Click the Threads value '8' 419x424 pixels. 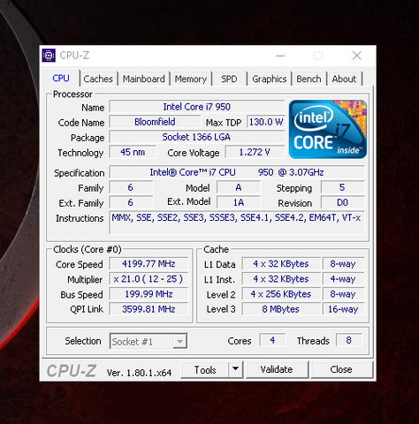tap(349, 340)
